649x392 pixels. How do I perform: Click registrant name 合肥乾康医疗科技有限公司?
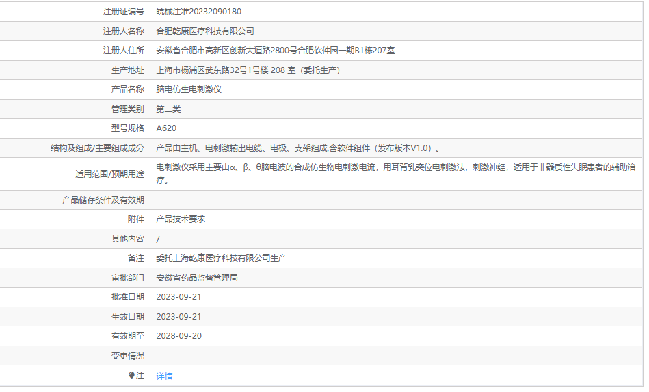tap(205, 31)
